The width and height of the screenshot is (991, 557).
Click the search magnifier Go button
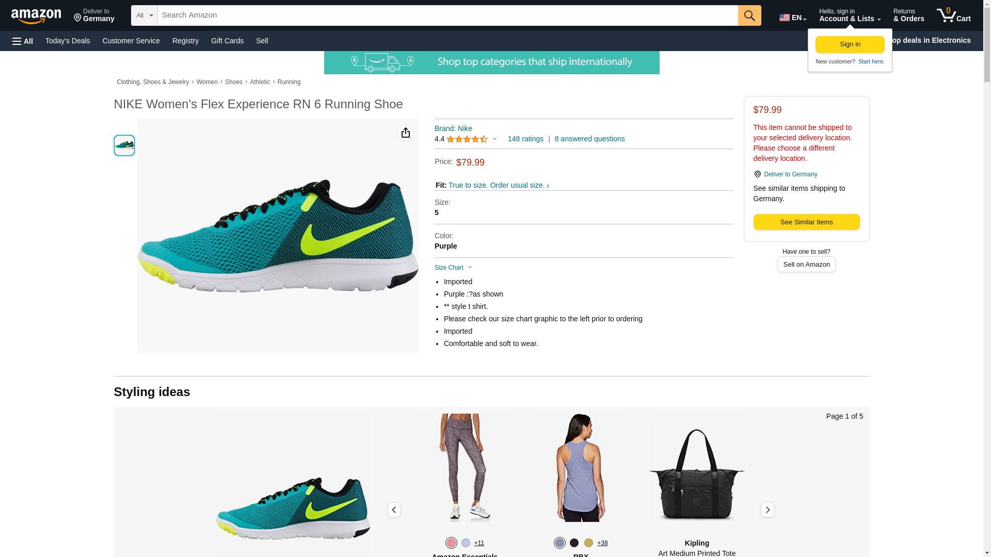point(749,15)
